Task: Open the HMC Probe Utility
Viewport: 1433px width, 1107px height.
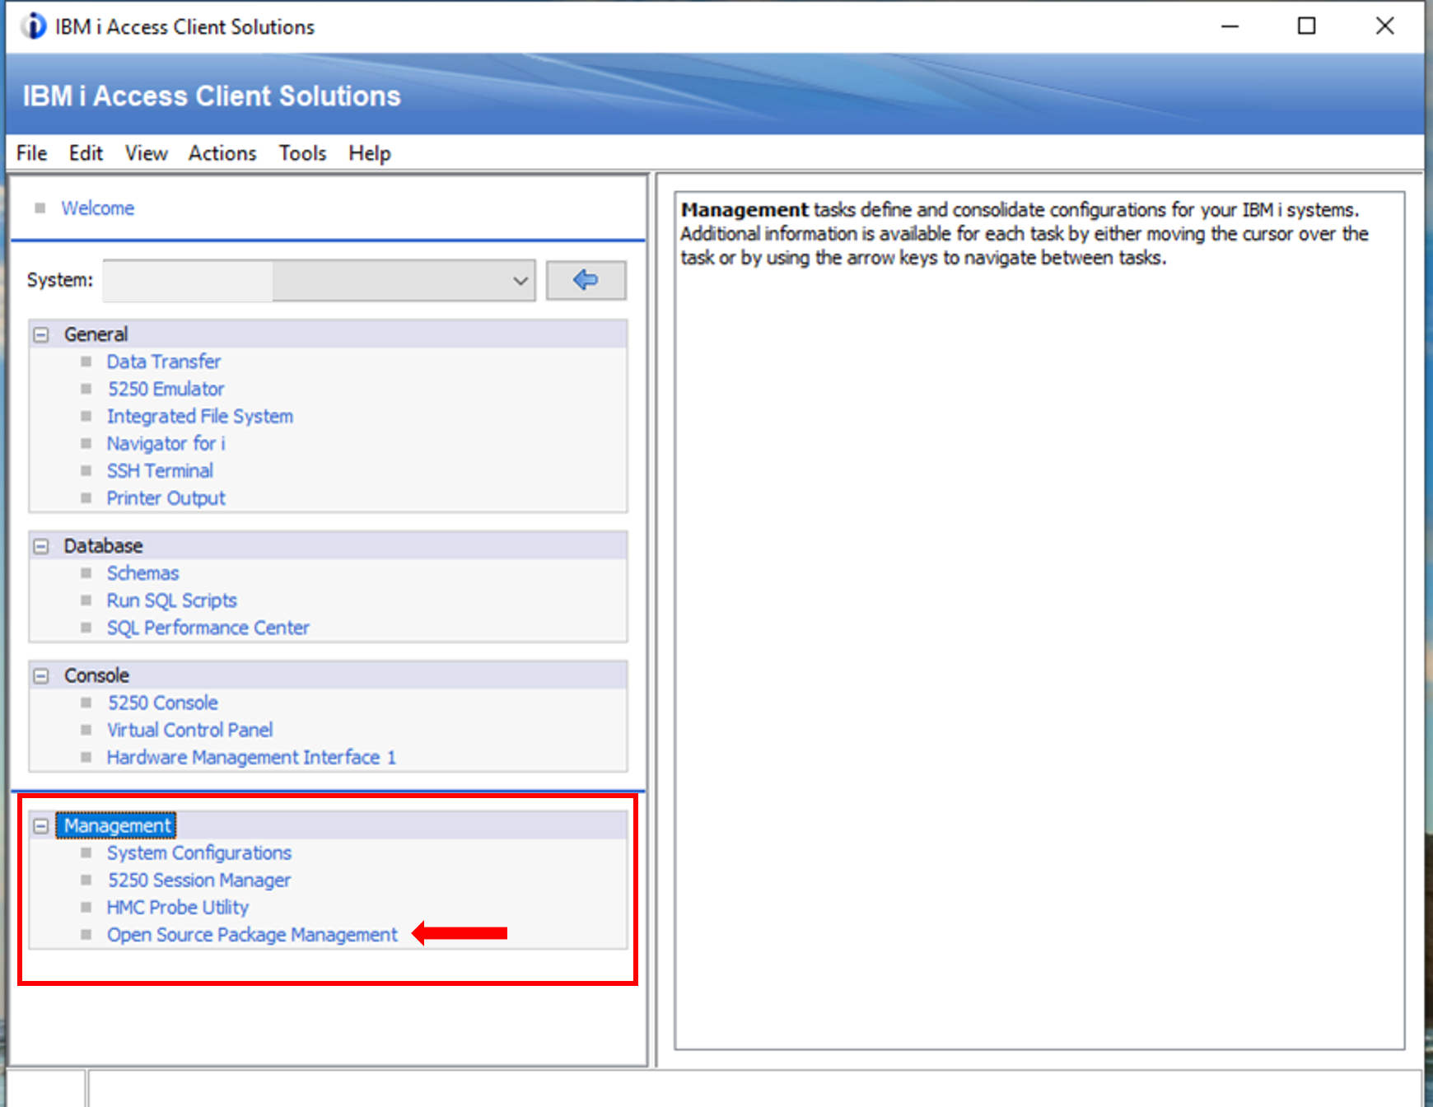Action: tap(177, 908)
